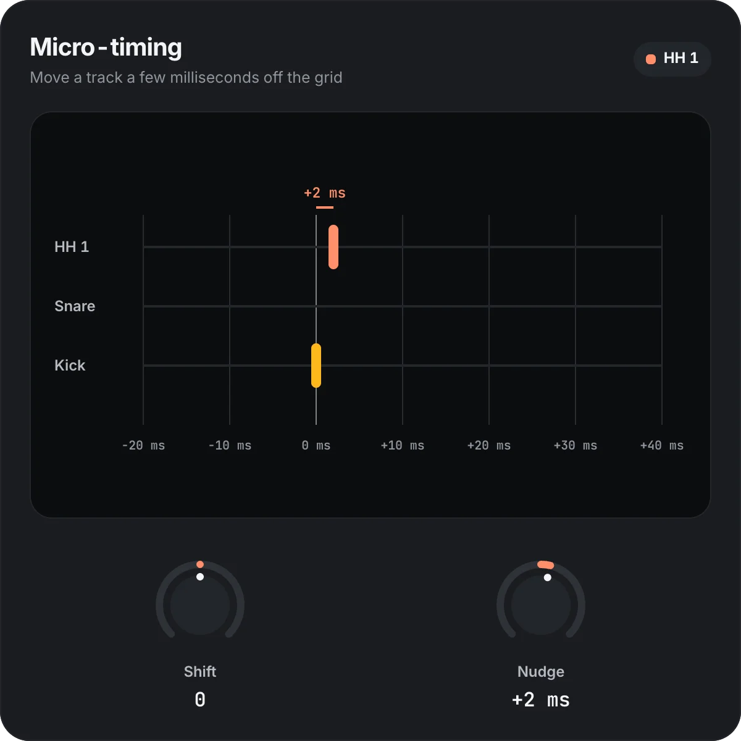Image resolution: width=741 pixels, height=741 pixels.
Task: Click the +20 ms axis label
Action: click(x=489, y=445)
